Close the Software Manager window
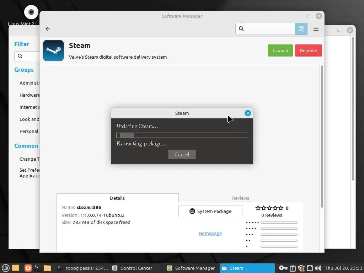The width and height of the screenshot is (364, 273). tap(319, 16)
